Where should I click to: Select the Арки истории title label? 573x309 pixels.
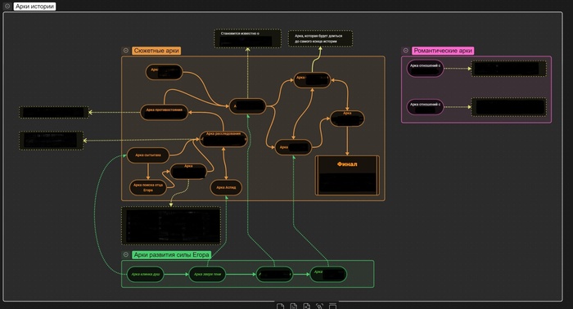point(34,7)
